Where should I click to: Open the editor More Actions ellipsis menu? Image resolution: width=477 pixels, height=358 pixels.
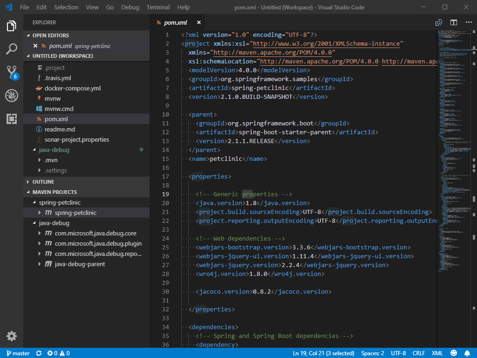[x=469, y=22]
